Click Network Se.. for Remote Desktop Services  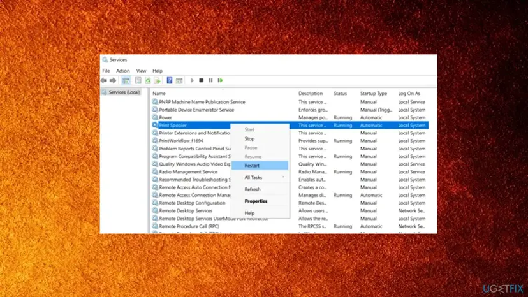coord(411,210)
